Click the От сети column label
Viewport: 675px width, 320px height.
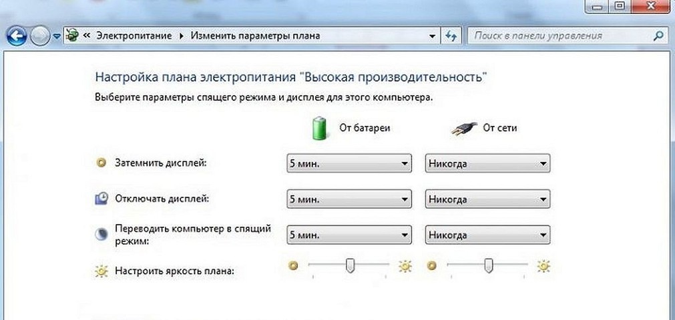pyautogui.click(x=500, y=128)
